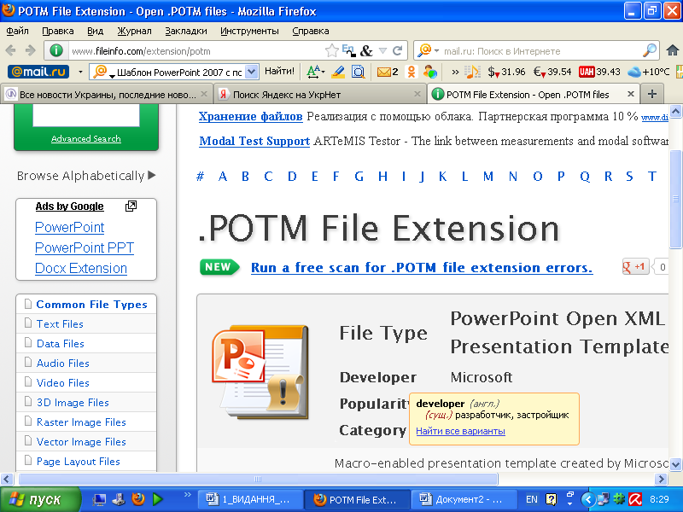Image resolution: width=683 pixels, height=512 pixels.
Task: Open the Odnoklassniki icon on toolbar
Action: click(x=411, y=72)
